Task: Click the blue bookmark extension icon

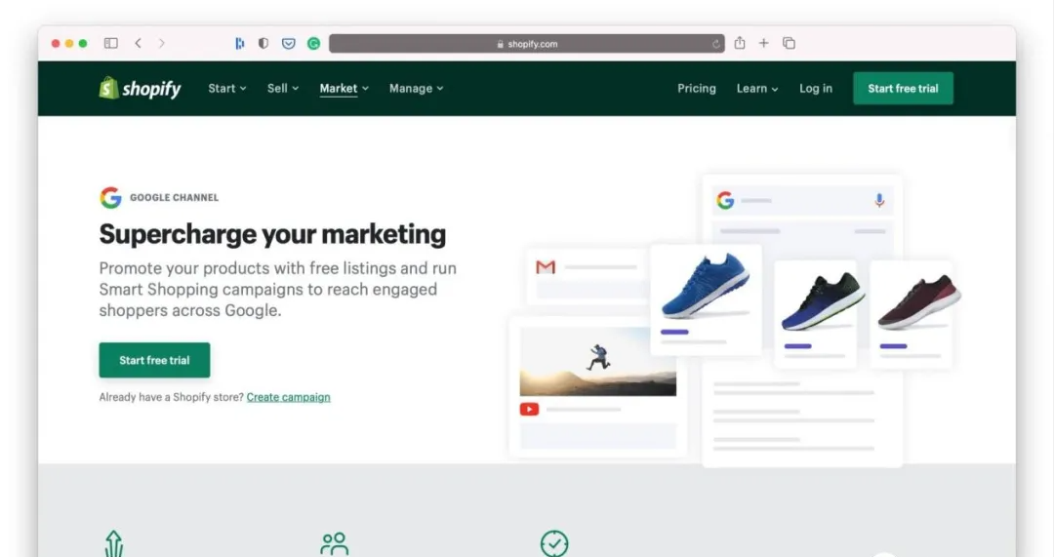Action: [x=239, y=43]
